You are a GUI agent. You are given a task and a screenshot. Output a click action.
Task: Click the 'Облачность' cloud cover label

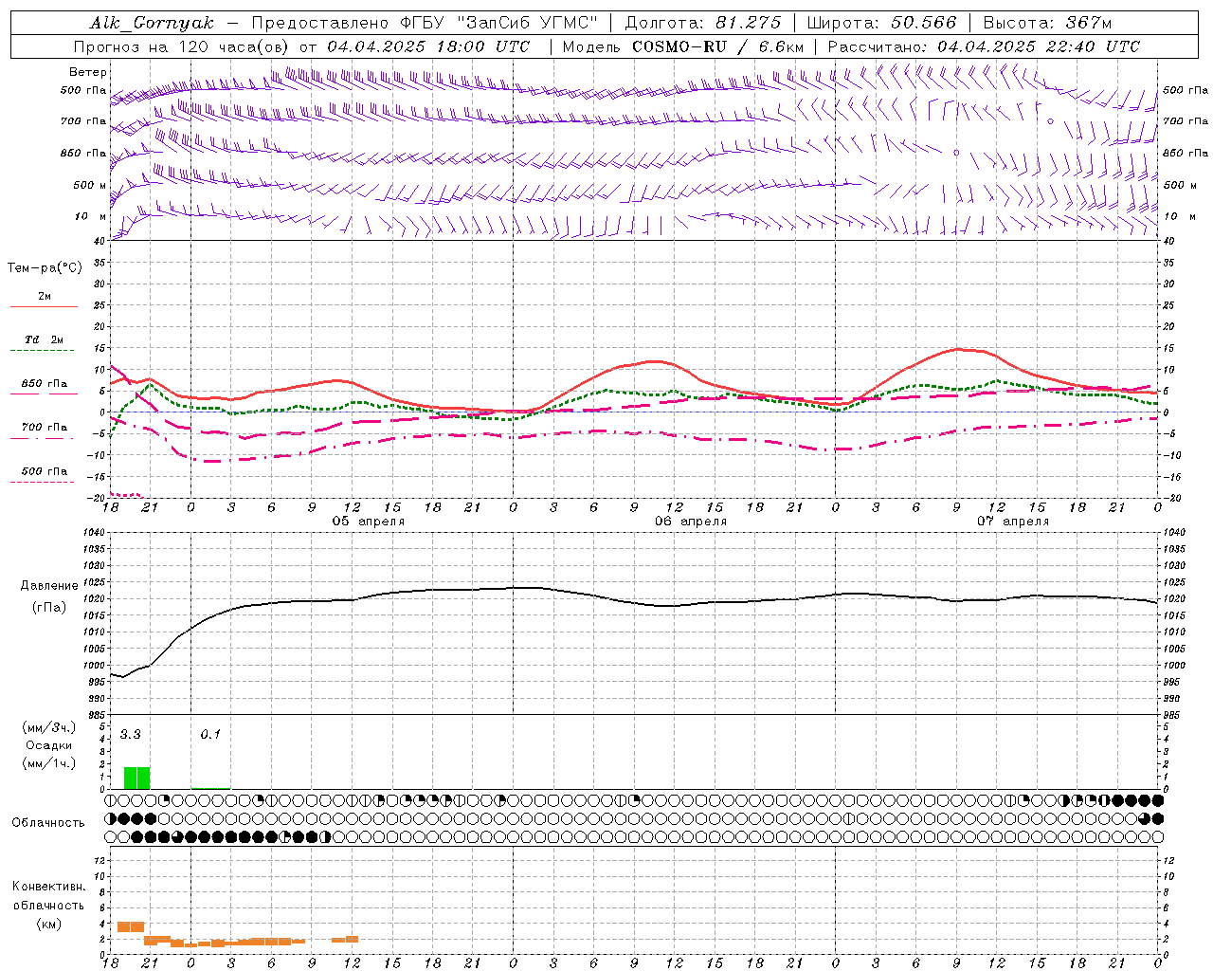pos(48,823)
